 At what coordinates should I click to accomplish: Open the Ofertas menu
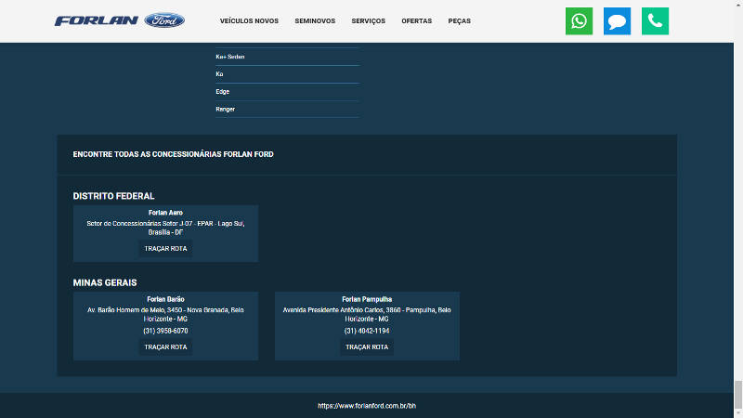[x=416, y=20]
